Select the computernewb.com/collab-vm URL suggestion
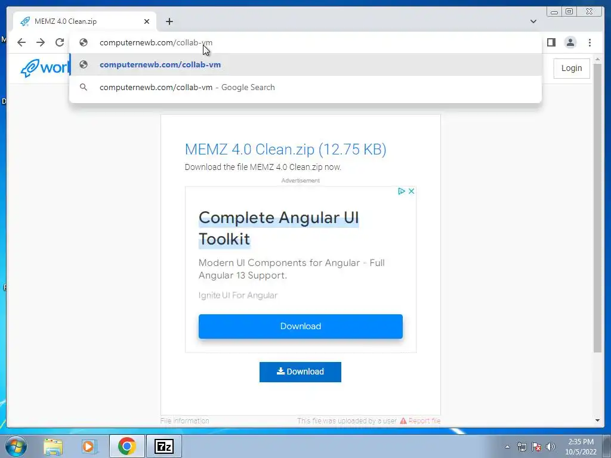This screenshot has width=611, height=458. click(x=305, y=64)
